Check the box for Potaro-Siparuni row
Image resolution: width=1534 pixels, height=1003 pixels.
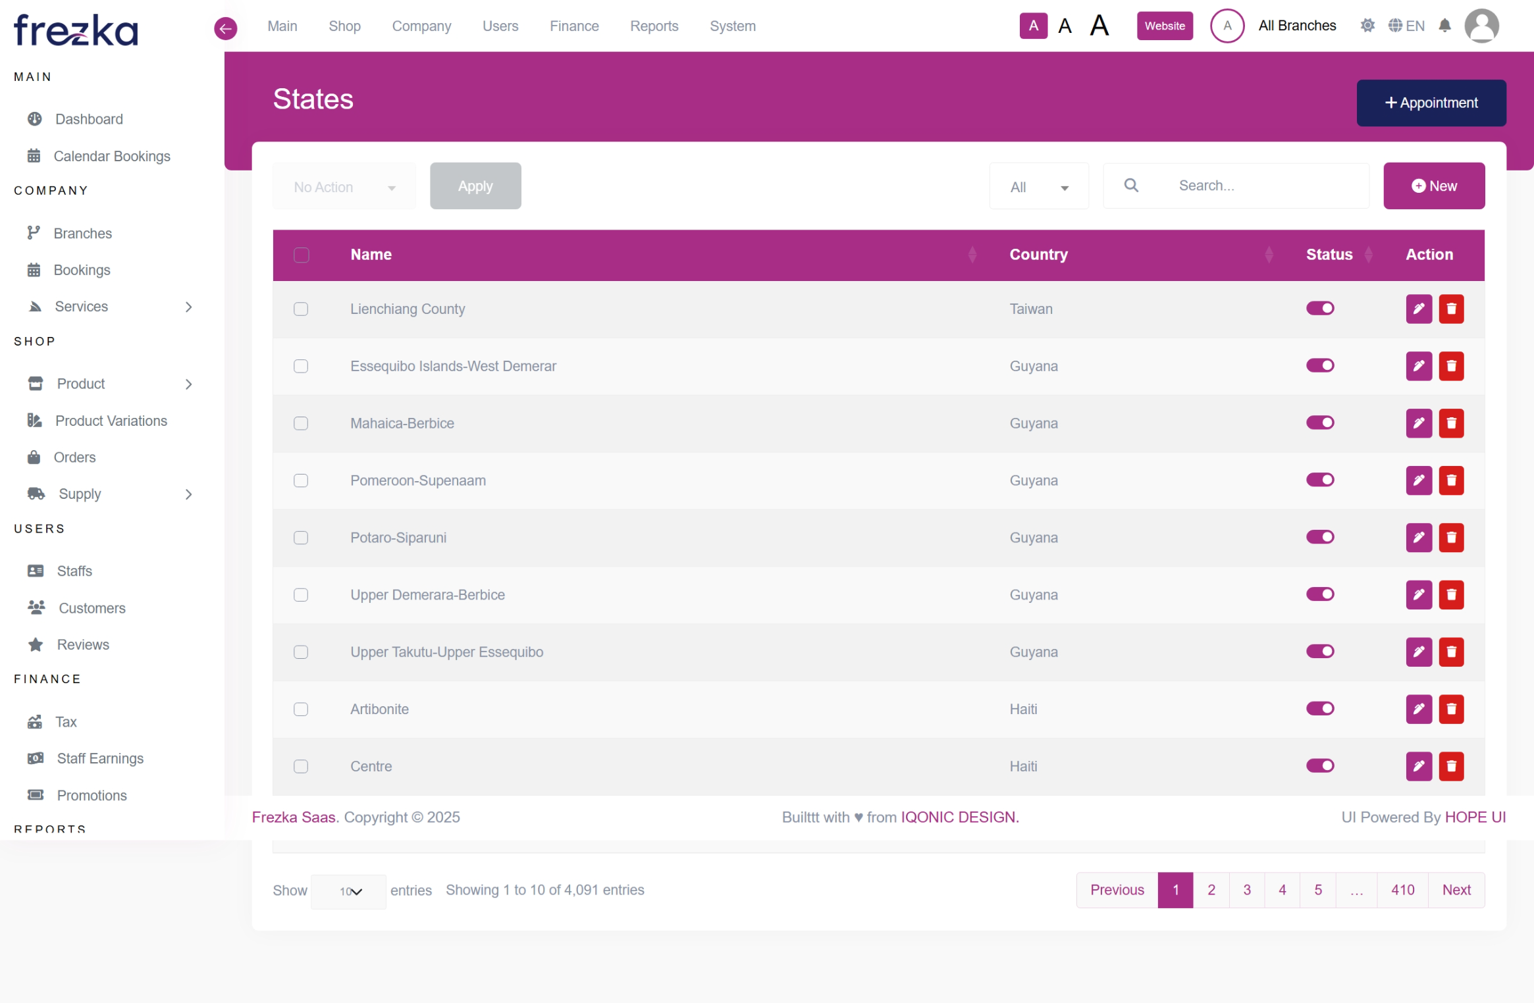click(x=301, y=538)
